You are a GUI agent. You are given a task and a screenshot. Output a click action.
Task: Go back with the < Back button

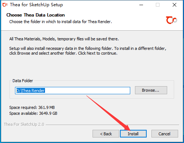[x=106, y=134]
